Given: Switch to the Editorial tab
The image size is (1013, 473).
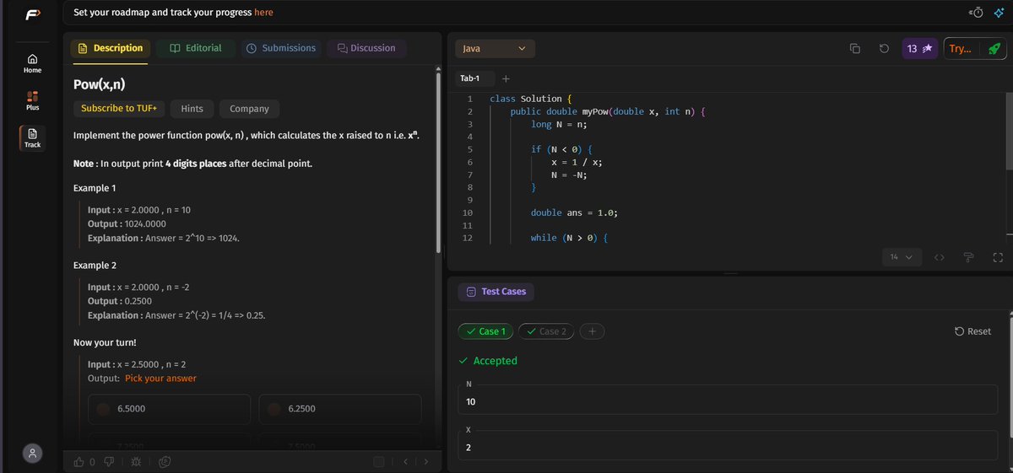Looking at the screenshot, I should 196,48.
